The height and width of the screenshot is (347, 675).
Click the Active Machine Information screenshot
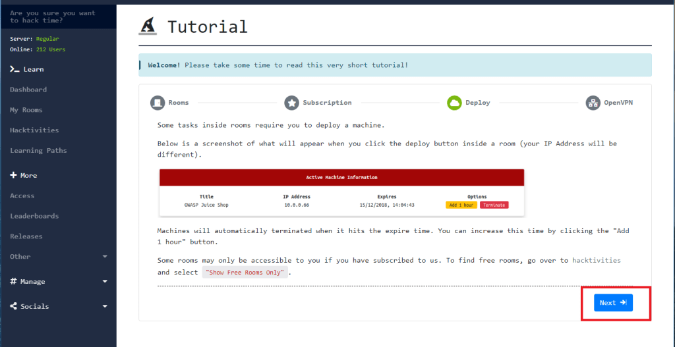[x=341, y=192]
